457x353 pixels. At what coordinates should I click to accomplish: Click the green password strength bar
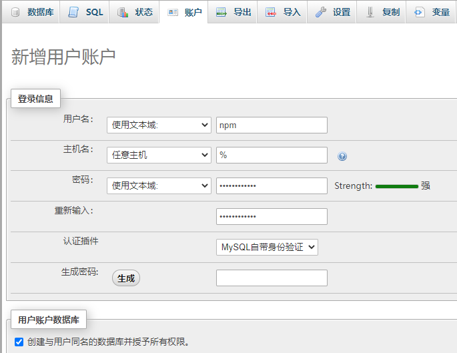(397, 186)
